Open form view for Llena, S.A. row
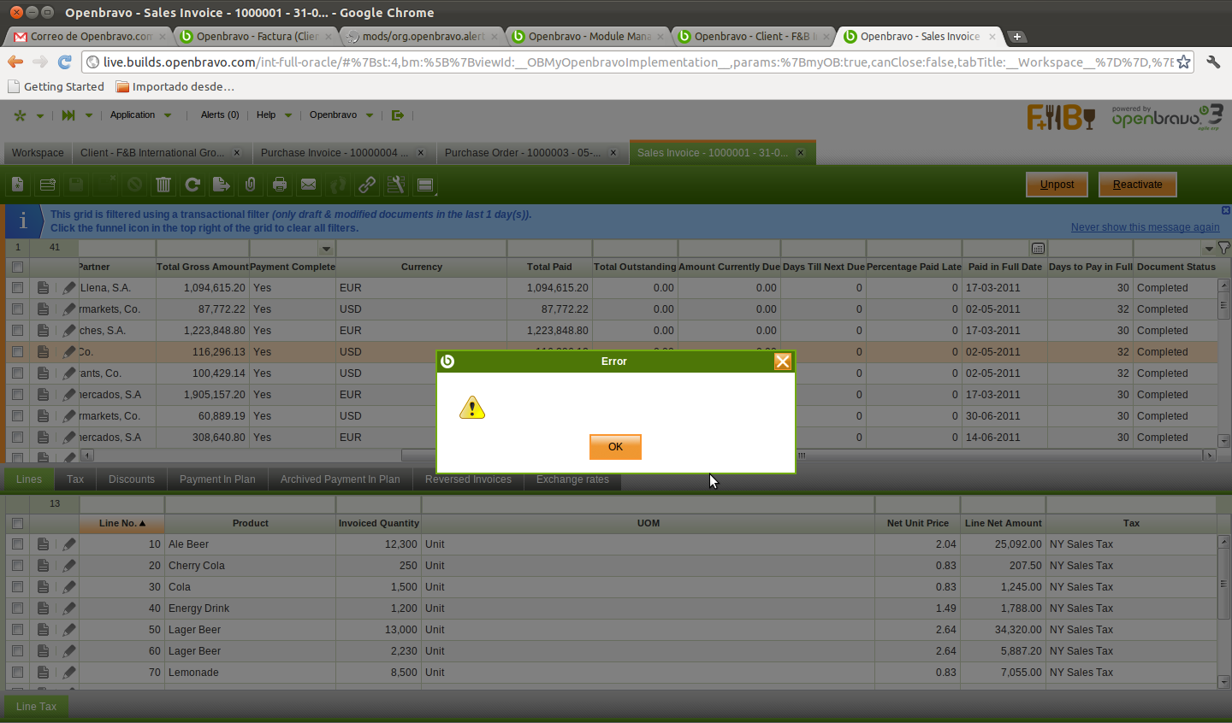The height and width of the screenshot is (723, 1232). pyautogui.click(x=43, y=288)
